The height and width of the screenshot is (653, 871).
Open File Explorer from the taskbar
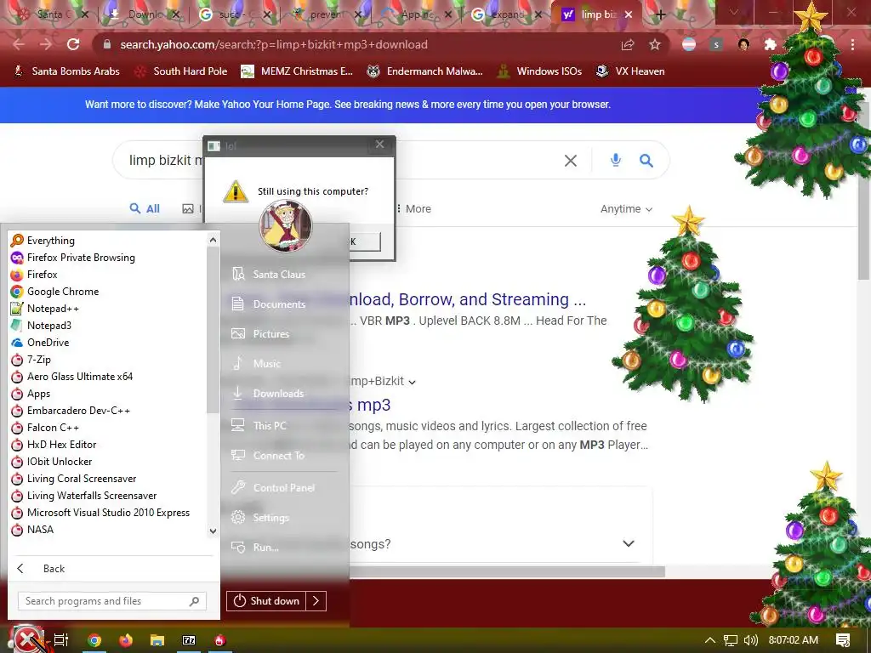(157, 640)
